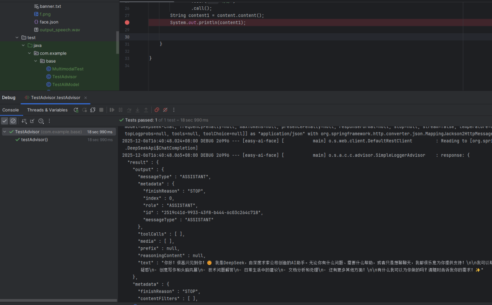The height and width of the screenshot is (305, 492).
Task: Open MultimodalTest class in project tree
Action: [x=68, y=69]
